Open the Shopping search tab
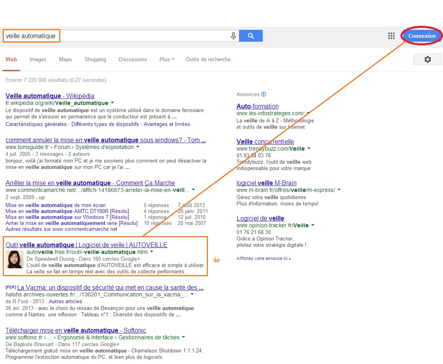Viewport: 443px width, 364px height. point(95,59)
